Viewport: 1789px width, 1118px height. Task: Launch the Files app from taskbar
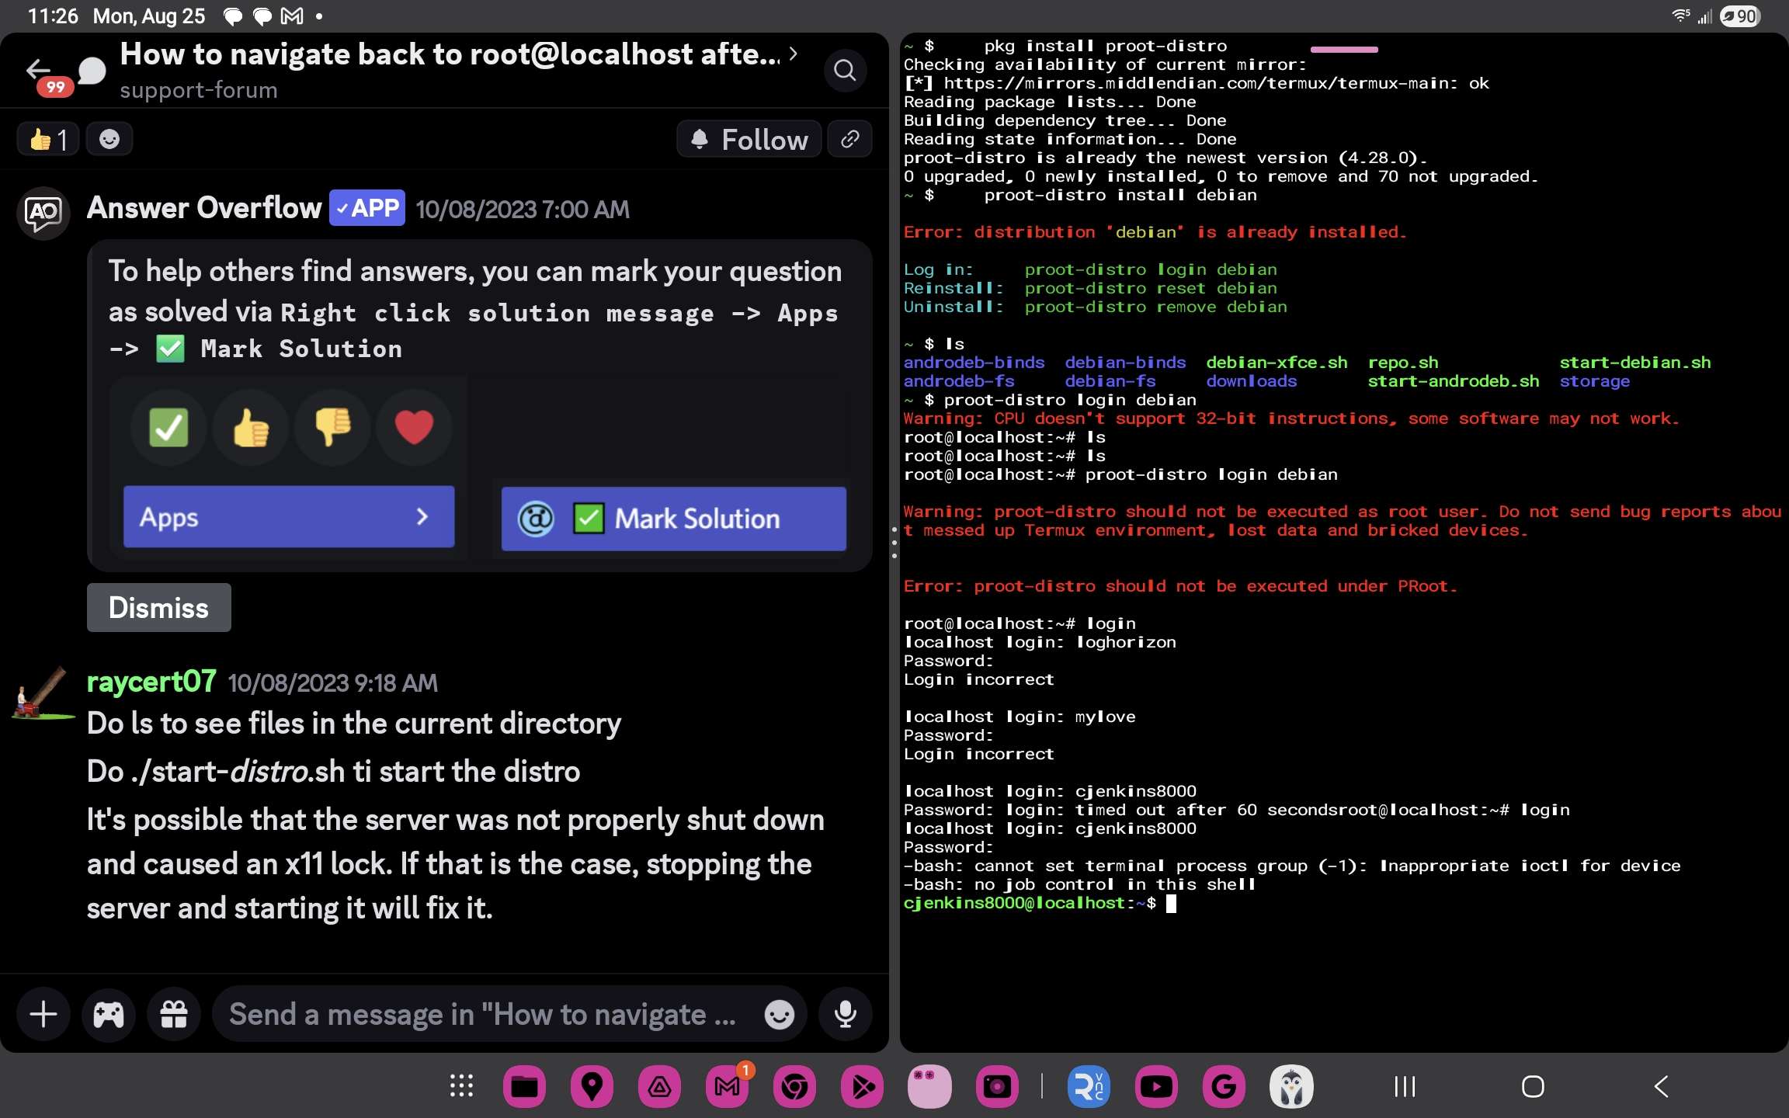(524, 1086)
